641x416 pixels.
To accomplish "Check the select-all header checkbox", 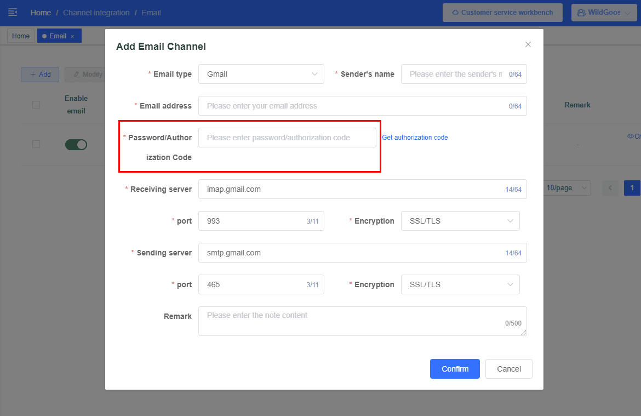I will click(36, 105).
